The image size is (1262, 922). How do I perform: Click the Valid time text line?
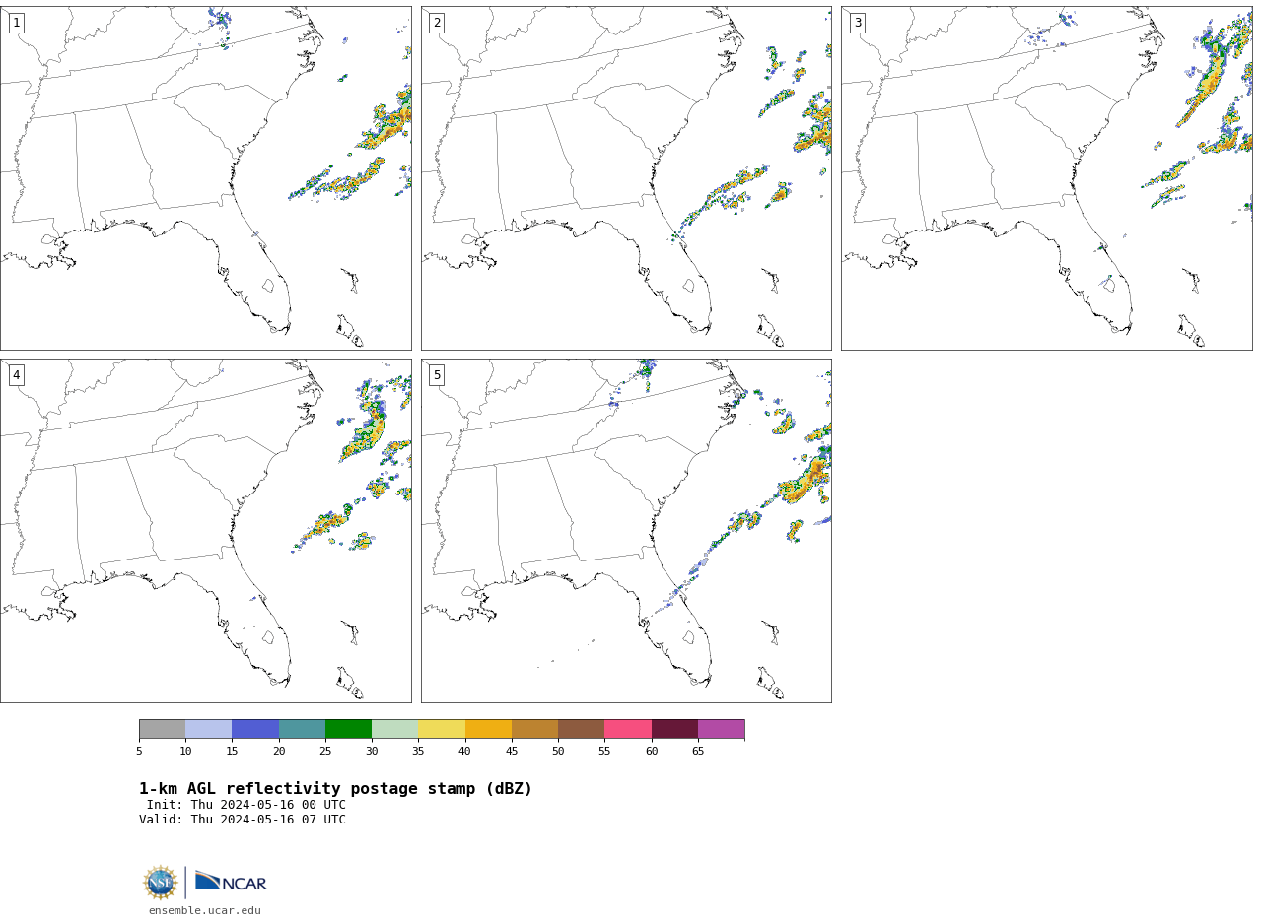point(243,820)
